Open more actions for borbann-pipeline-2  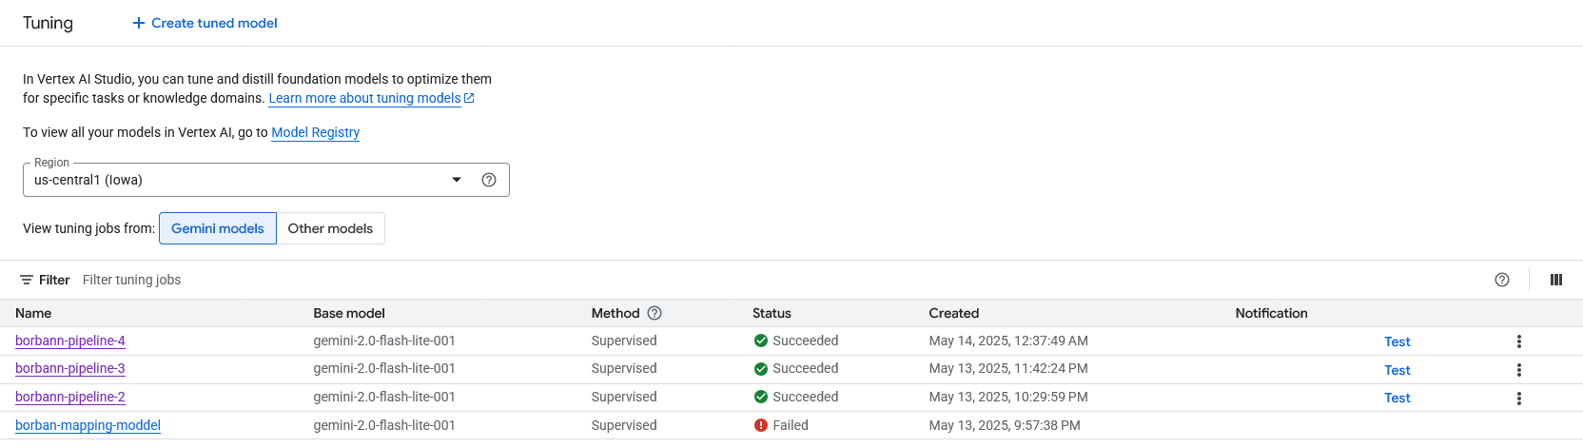1519,398
